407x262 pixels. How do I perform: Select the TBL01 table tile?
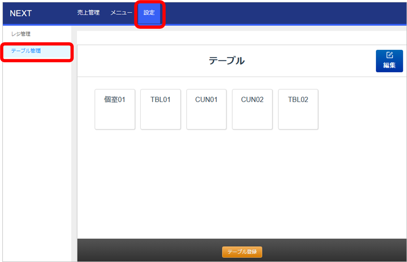[160, 109]
